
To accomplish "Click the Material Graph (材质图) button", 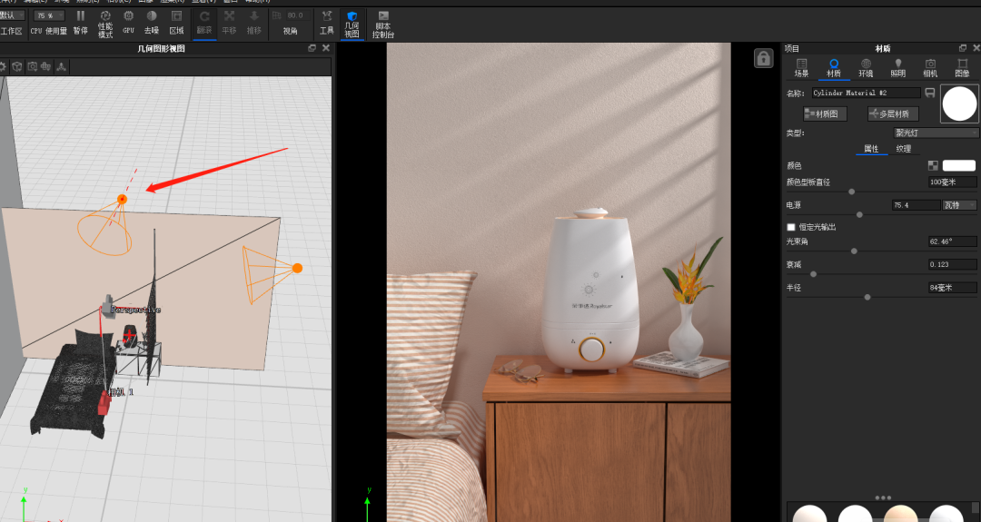I will click(x=825, y=113).
